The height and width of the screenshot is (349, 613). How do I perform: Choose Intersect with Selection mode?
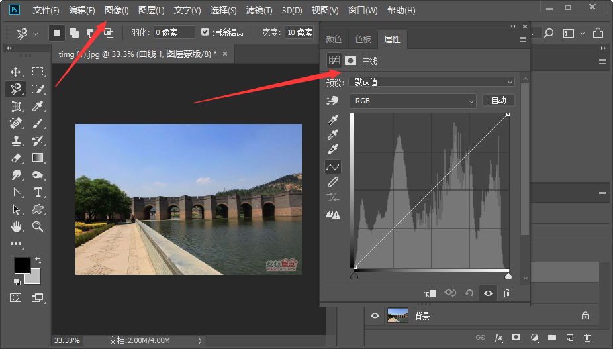coord(109,33)
